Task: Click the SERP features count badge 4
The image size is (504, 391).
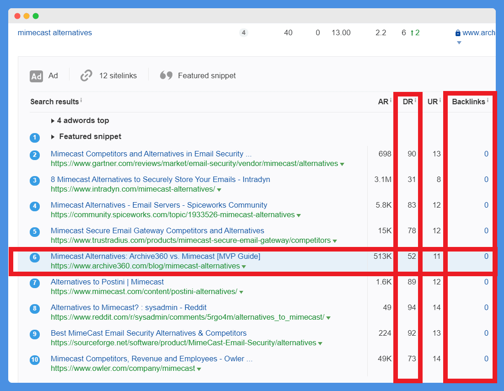Action: 244,32
